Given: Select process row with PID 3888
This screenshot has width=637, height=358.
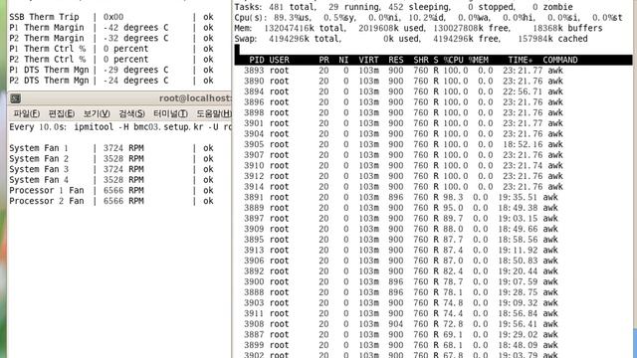Looking at the screenshot, I should [x=401, y=292].
